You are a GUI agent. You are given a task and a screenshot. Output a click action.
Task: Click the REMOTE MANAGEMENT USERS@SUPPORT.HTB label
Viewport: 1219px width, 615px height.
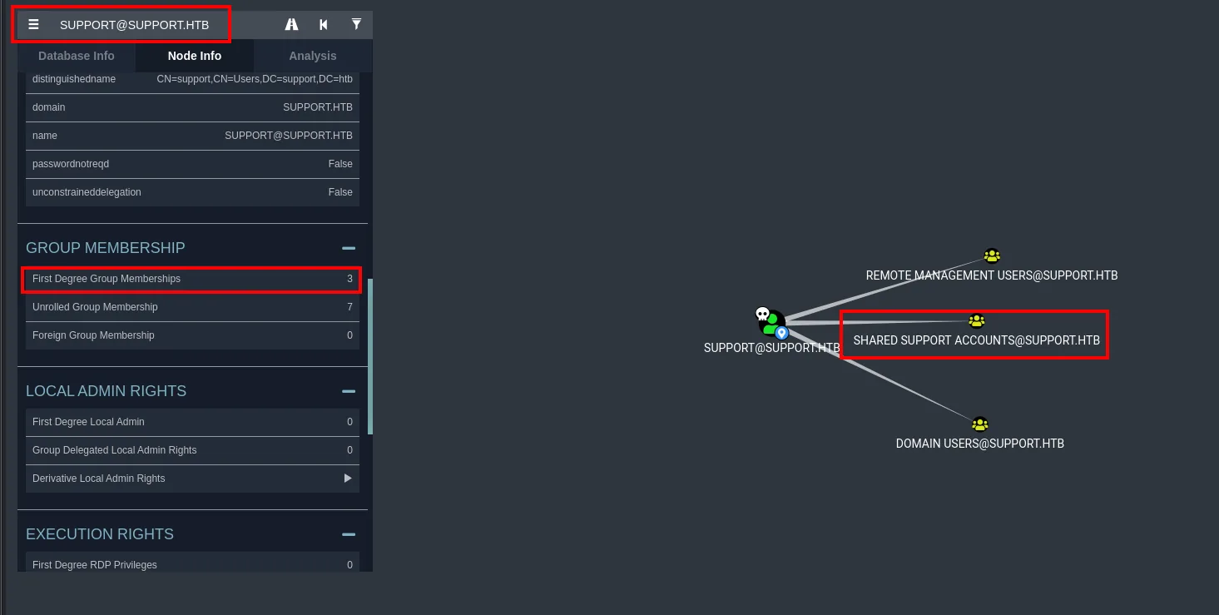992,275
